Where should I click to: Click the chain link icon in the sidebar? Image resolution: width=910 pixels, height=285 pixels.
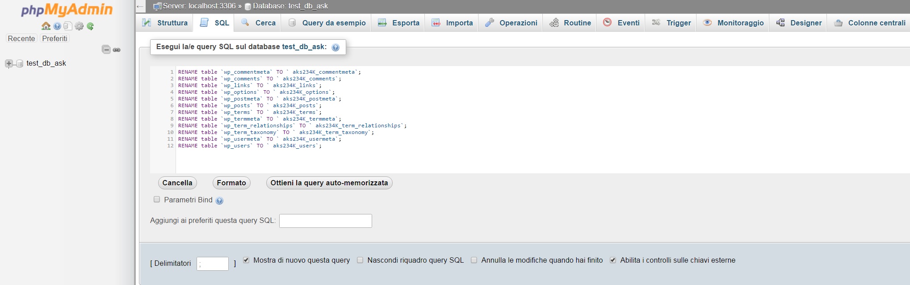[117, 50]
